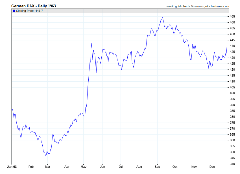
Task: Select the Jan 63 x-axis label
Action: click(x=12, y=167)
